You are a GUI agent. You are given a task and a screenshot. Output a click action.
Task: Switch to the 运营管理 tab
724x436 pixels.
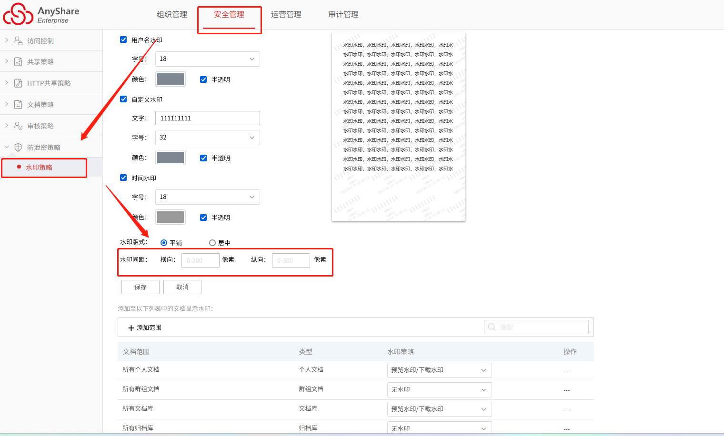(286, 14)
